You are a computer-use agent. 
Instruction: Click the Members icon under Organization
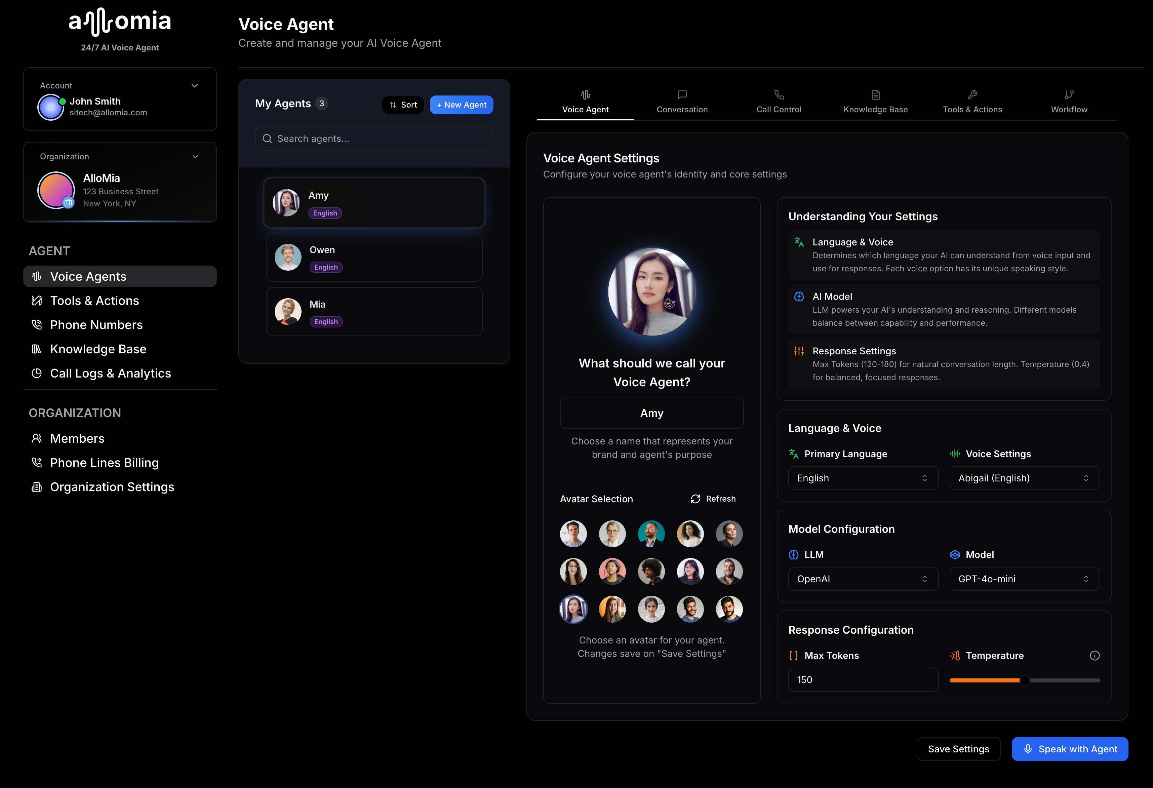coord(37,438)
